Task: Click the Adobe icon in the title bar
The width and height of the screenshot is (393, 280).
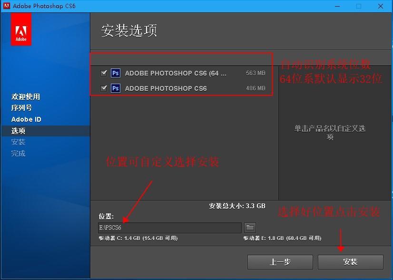Action: point(7,6)
